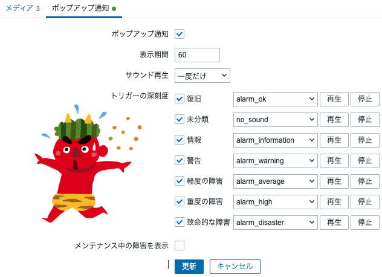
Task: Stop the 重度の障害 alarm_high sound
Action: 365,202
